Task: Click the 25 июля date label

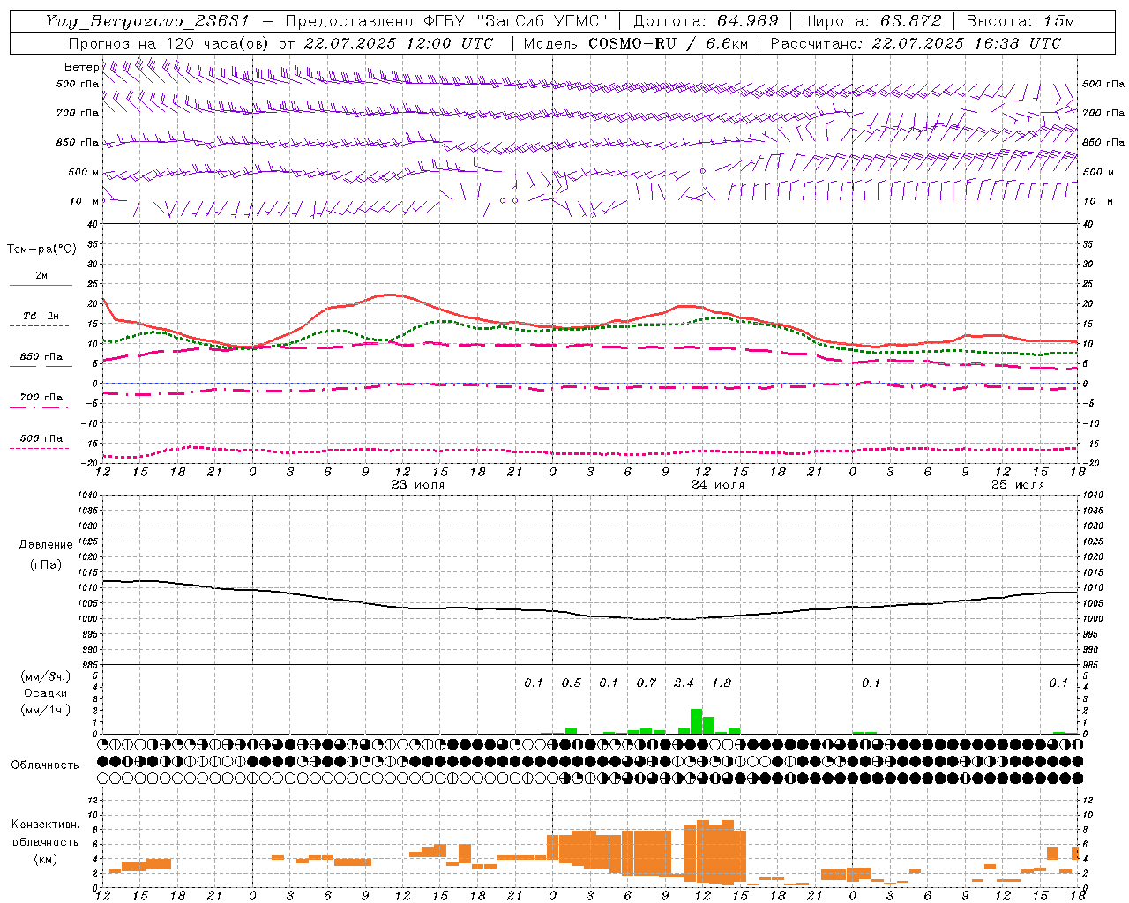Action: click(x=1018, y=485)
